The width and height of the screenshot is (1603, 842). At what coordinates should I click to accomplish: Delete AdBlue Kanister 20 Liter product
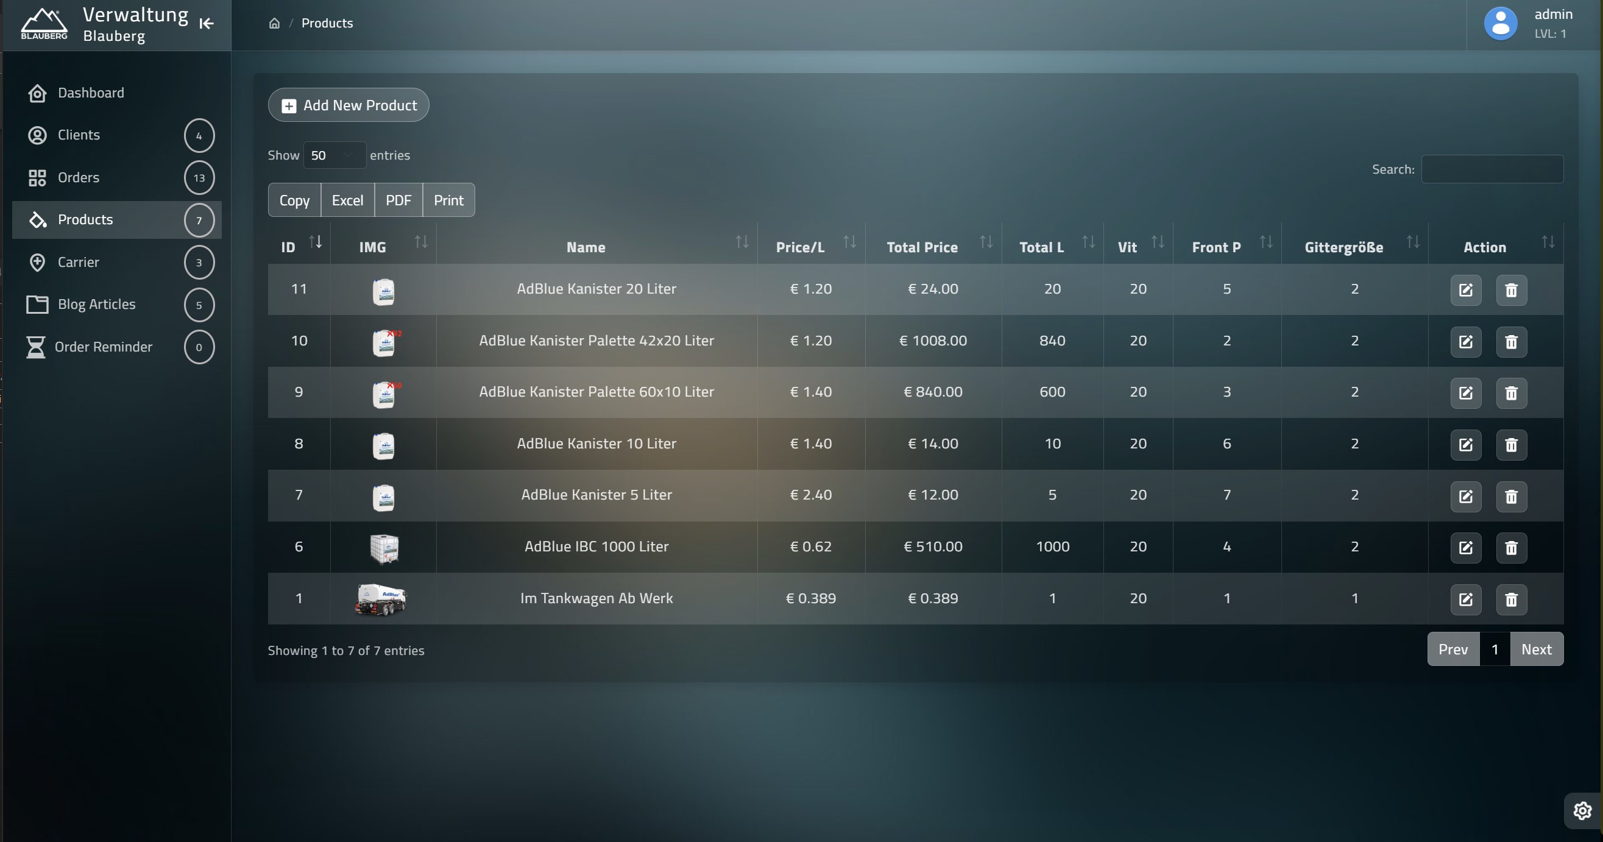(x=1511, y=290)
